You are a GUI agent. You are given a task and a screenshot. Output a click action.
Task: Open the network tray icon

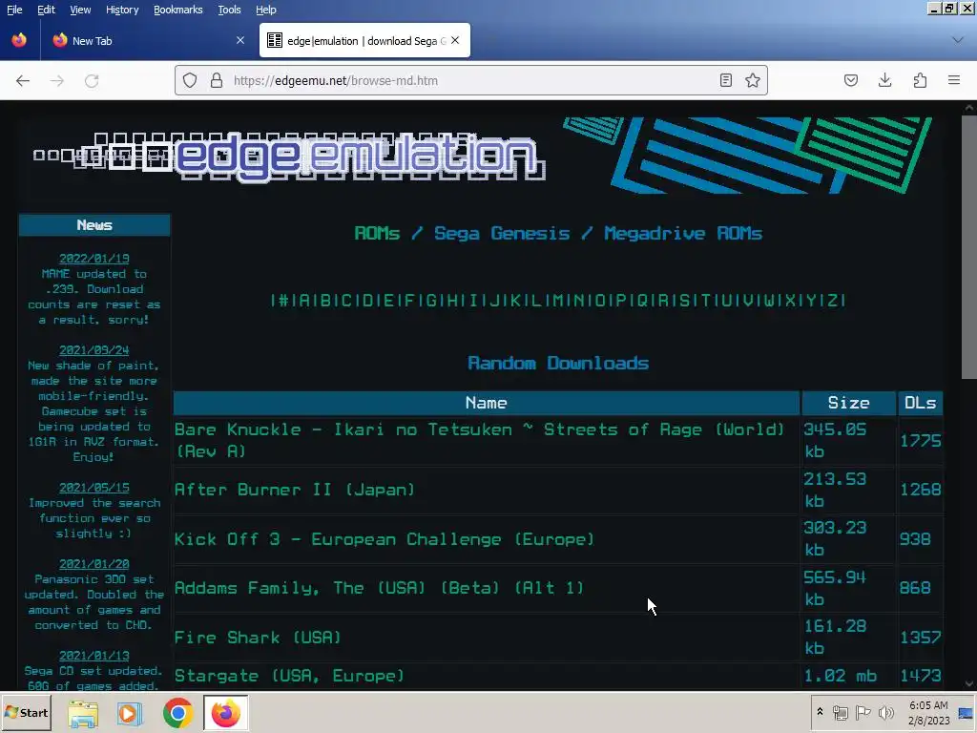click(841, 712)
